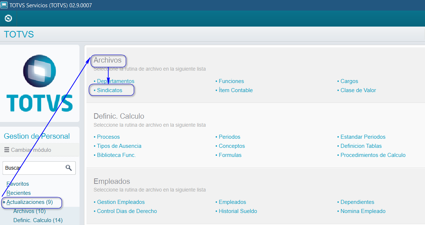This screenshot has height=225, width=425.
Task: Click the large TOTVS logo image
Action: (x=39, y=83)
